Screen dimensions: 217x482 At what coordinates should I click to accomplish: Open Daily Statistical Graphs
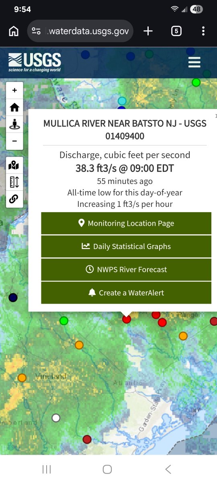(126, 247)
